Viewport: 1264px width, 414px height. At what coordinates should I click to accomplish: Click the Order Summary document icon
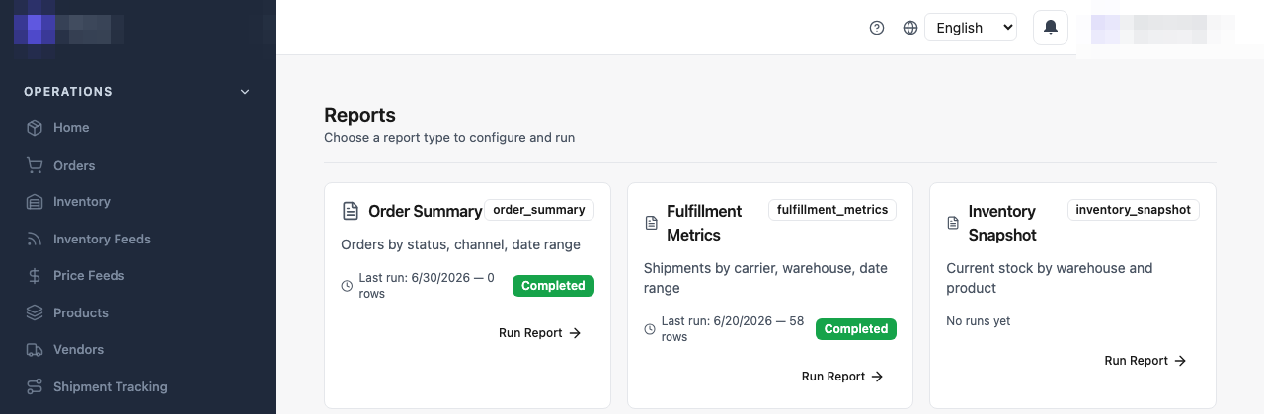(x=351, y=211)
